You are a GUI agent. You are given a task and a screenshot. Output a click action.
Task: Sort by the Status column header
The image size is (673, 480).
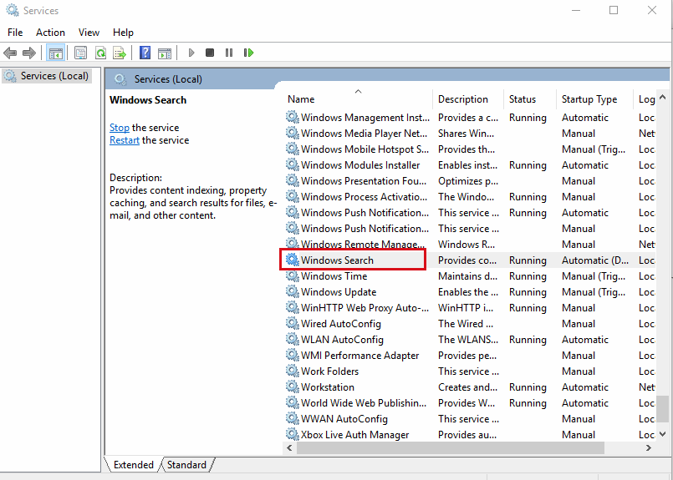click(523, 99)
